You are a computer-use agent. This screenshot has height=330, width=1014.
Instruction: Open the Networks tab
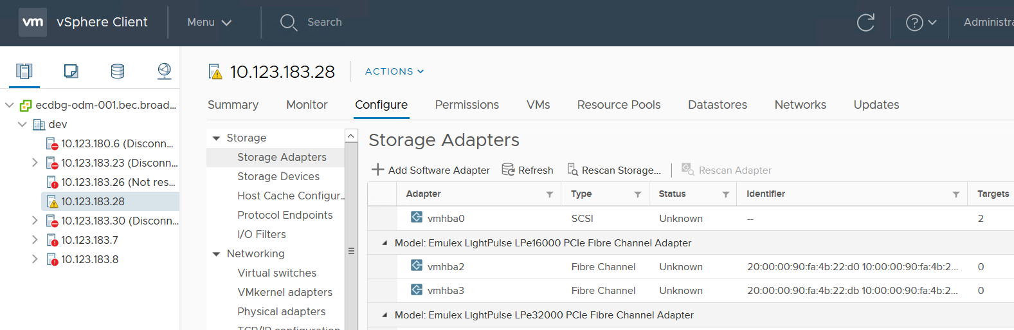[801, 105]
